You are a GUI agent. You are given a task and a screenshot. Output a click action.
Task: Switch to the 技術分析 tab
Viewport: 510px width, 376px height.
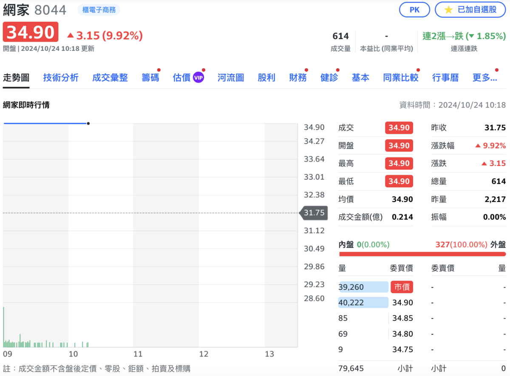[x=61, y=78]
